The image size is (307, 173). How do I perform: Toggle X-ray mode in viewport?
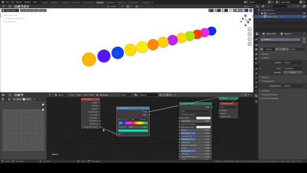tap(230, 11)
